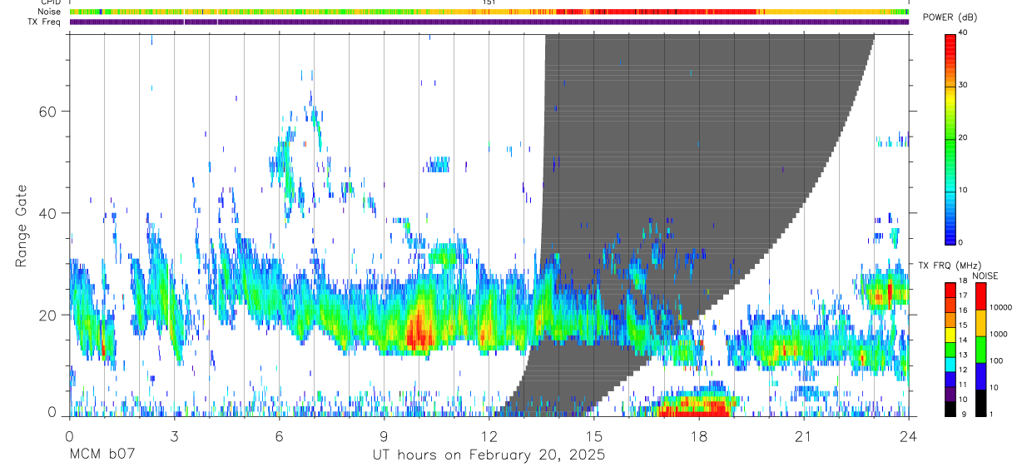Click the 6 tick on UT hours axis
The image size is (1022, 472).
(x=279, y=437)
